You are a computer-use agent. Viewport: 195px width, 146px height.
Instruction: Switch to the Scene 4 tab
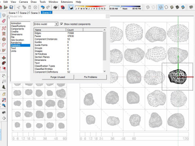46,13
